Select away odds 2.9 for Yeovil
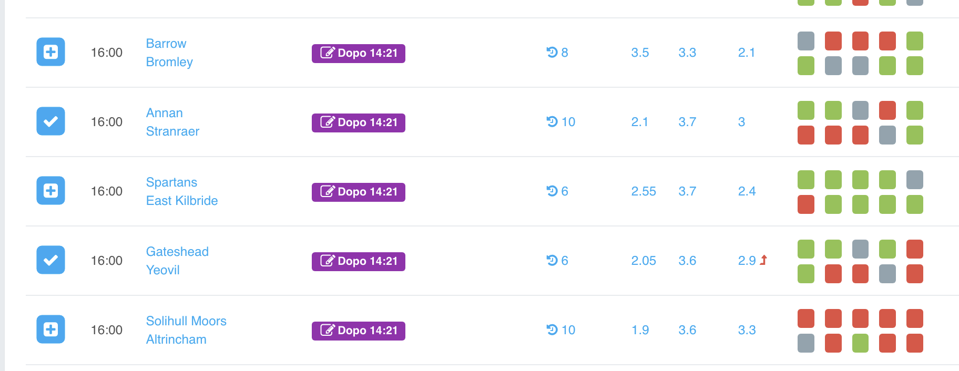The width and height of the screenshot is (959, 371). 747,261
